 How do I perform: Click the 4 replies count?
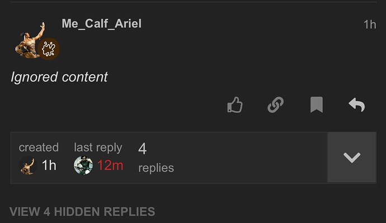142,149
